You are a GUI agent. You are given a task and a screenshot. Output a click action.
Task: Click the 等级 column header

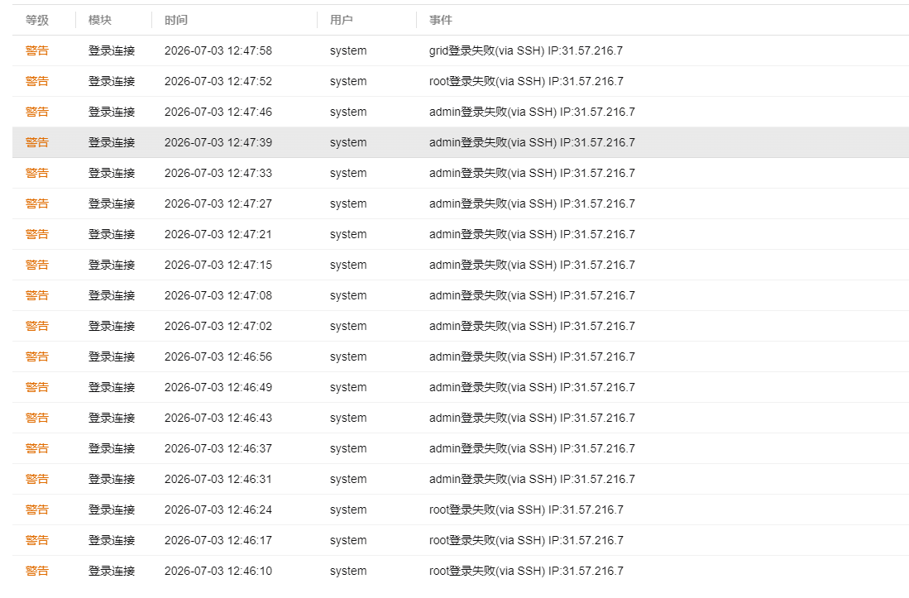coord(37,21)
